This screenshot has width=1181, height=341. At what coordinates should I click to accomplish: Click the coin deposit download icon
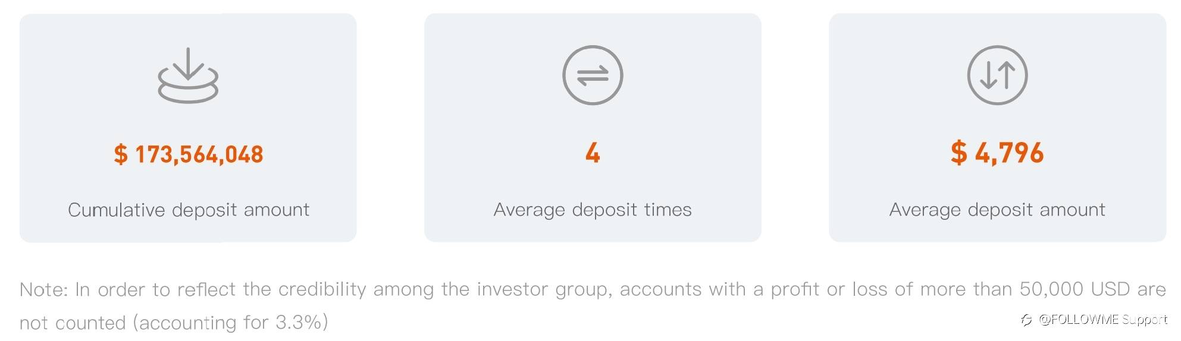tap(188, 75)
